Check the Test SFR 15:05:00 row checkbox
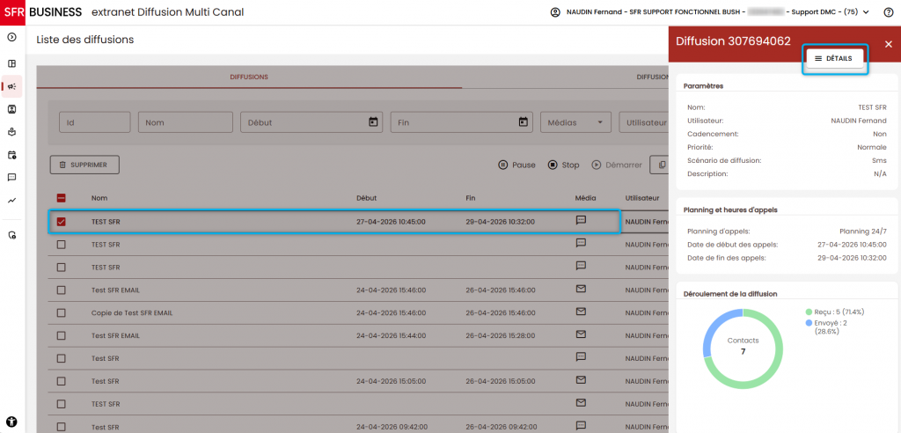Viewport: 901px width, 433px height. [62, 381]
